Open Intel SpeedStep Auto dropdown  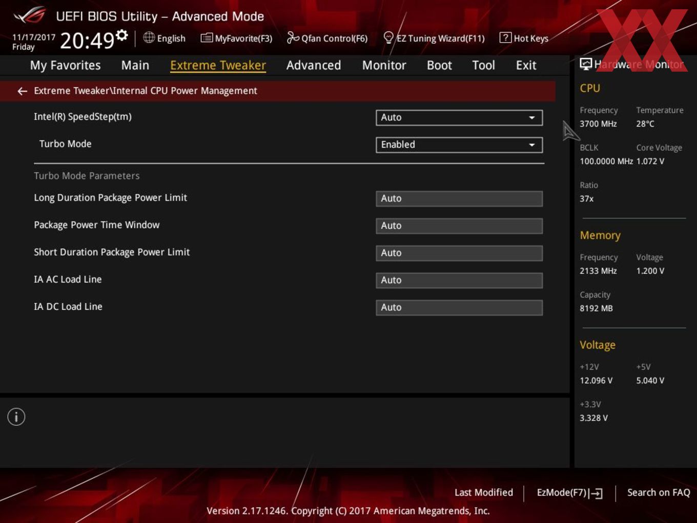coord(459,117)
